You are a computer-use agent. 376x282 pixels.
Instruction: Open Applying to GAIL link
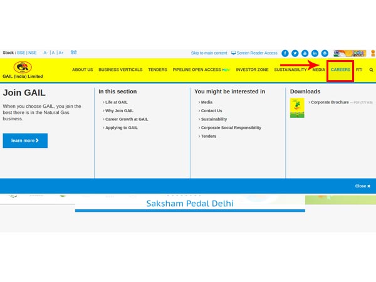(x=122, y=128)
